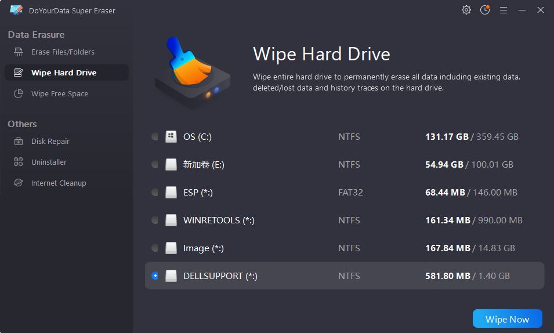Open the settings gear icon
This screenshot has height=333, width=554.
click(x=466, y=10)
